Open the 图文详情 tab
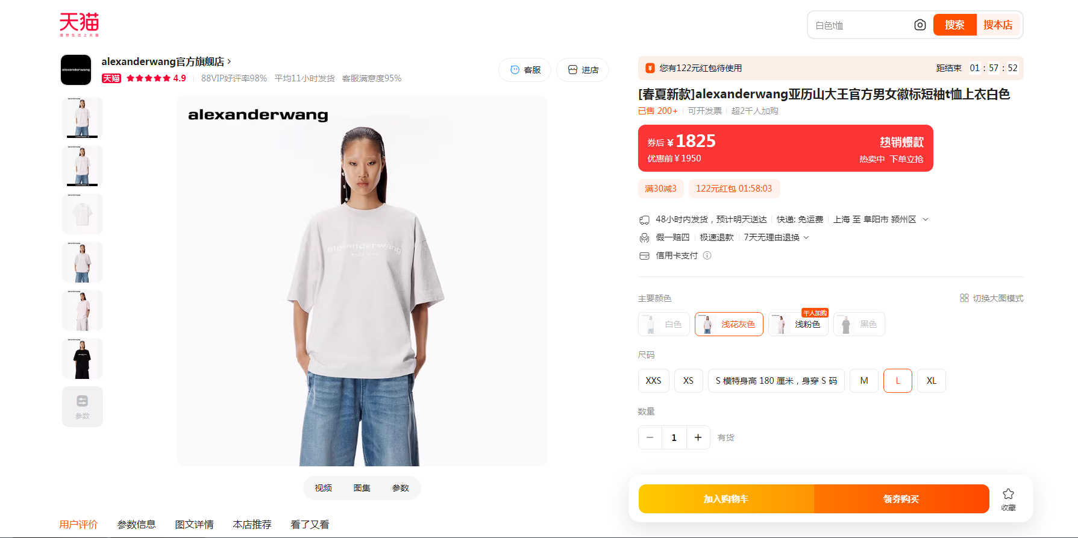The height and width of the screenshot is (538, 1078). click(x=194, y=524)
